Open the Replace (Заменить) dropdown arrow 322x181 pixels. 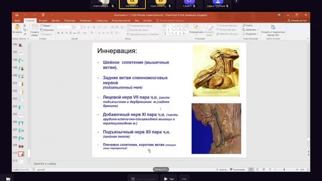click(258, 30)
